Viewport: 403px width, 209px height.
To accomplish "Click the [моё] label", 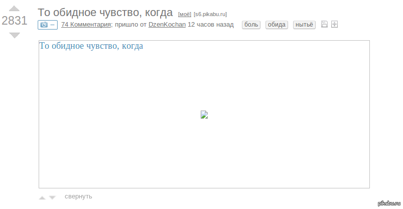I will tap(185, 14).
